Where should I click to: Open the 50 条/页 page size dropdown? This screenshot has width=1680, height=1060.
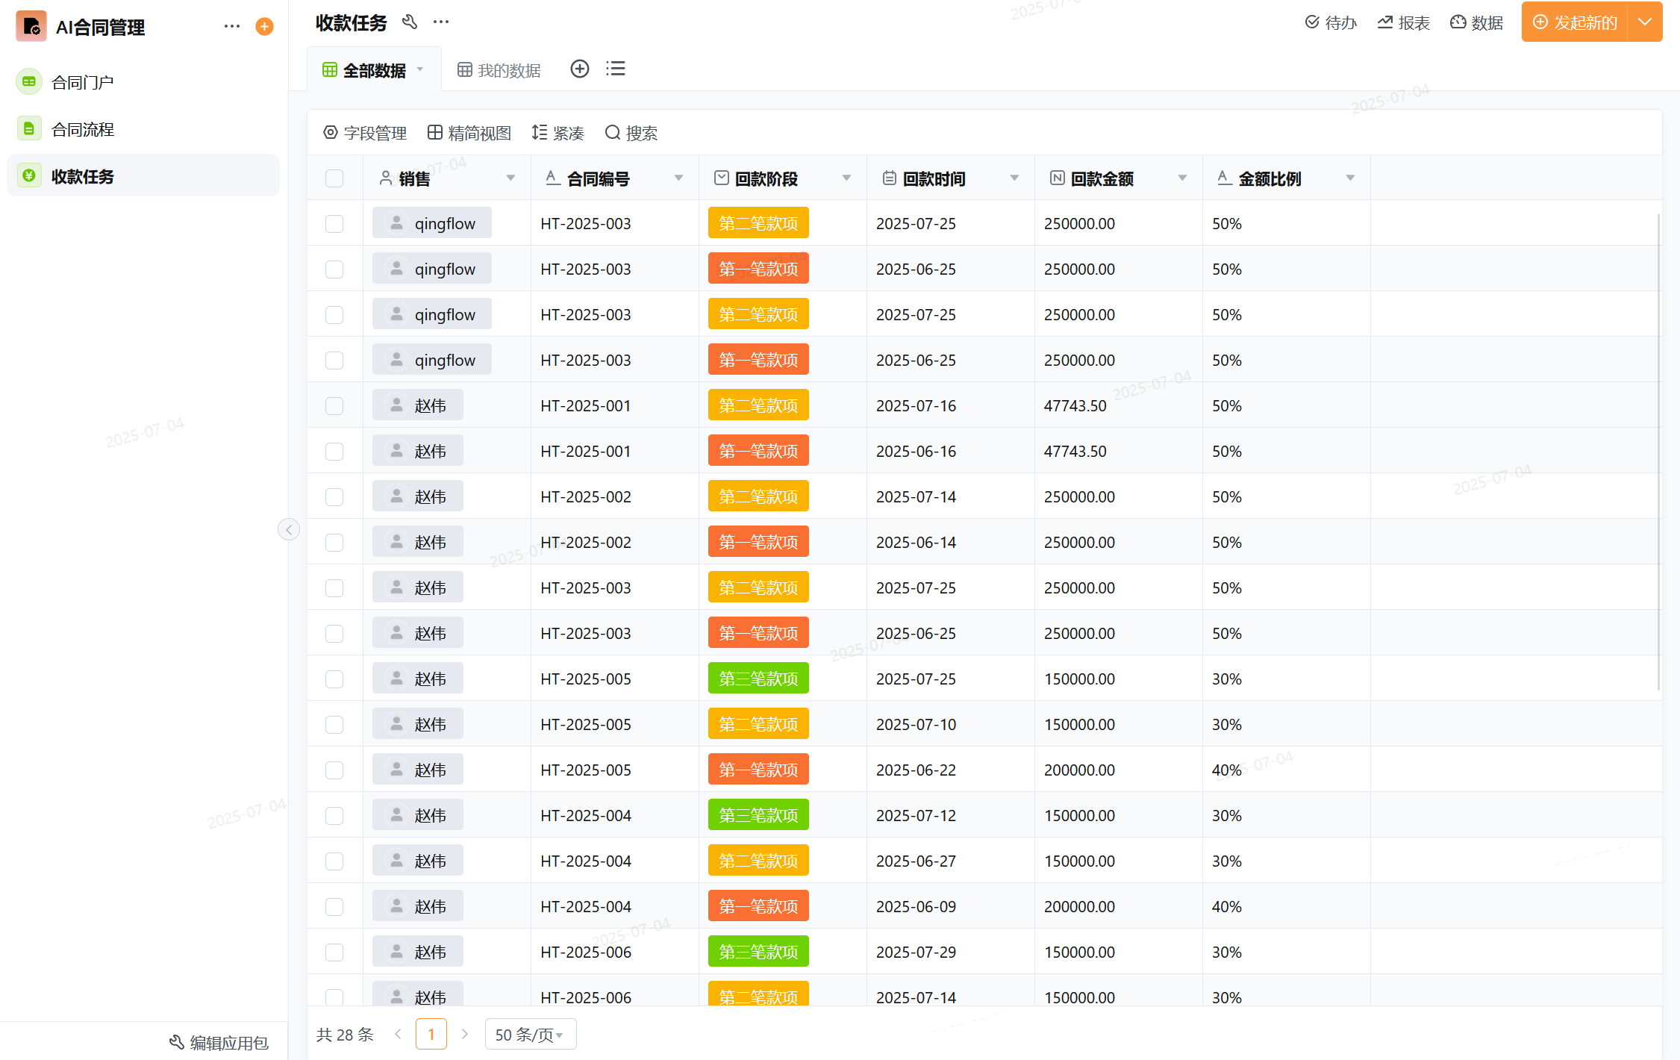[x=530, y=1035]
